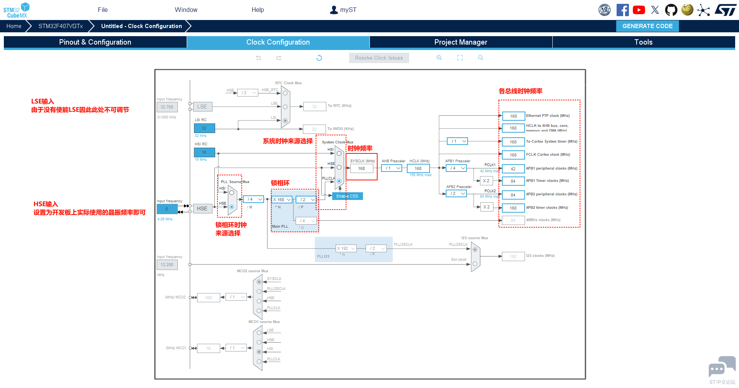739x388 pixels.
Task: Open the wiki globe icon
Action: tap(687, 10)
